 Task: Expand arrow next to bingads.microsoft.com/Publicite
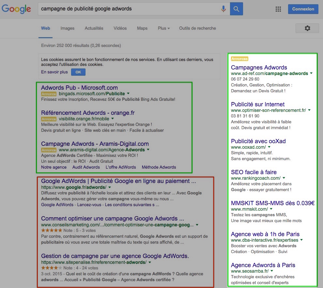(128, 94)
